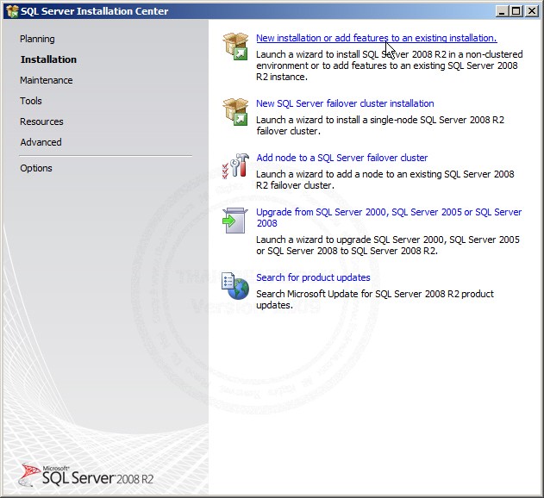The width and height of the screenshot is (544, 498).
Task: Click text 'Launch a wizard to add a node to an existing SQL Server 2008'
Action: coord(385,174)
